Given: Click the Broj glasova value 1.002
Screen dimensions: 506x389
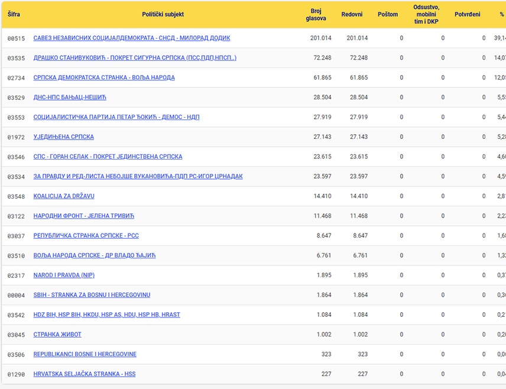Looking at the screenshot, I should 324,335.
